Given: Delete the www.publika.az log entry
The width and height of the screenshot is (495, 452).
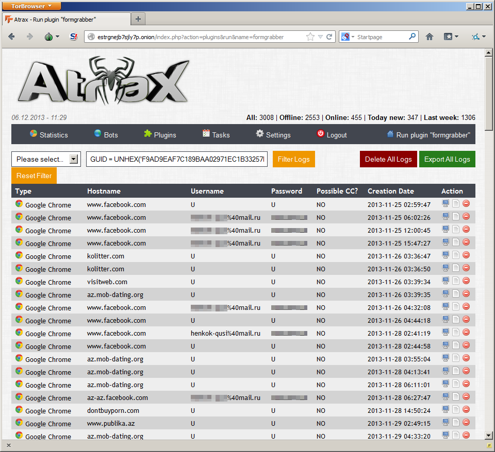Looking at the screenshot, I should [x=466, y=422].
